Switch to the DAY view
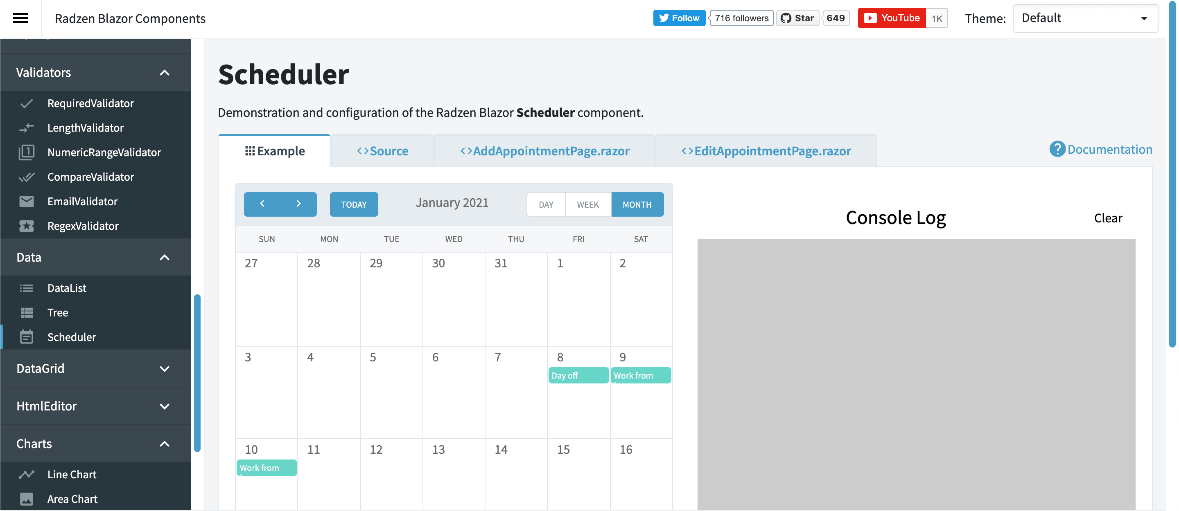Image resolution: width=1179 pixels, height=511 pixels. coord(546,203)
